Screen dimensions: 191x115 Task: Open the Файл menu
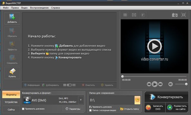6,8
